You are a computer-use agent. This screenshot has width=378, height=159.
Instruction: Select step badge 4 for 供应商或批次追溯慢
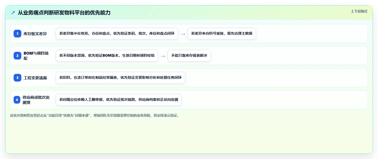[17, 100]
